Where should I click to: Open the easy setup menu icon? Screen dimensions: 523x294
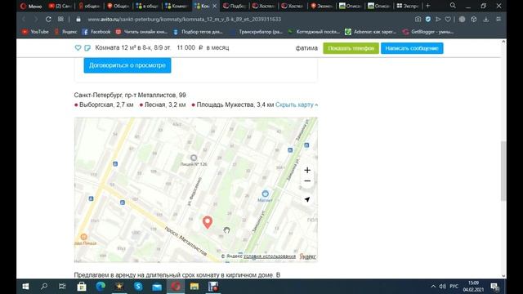[x=498, y=20]
